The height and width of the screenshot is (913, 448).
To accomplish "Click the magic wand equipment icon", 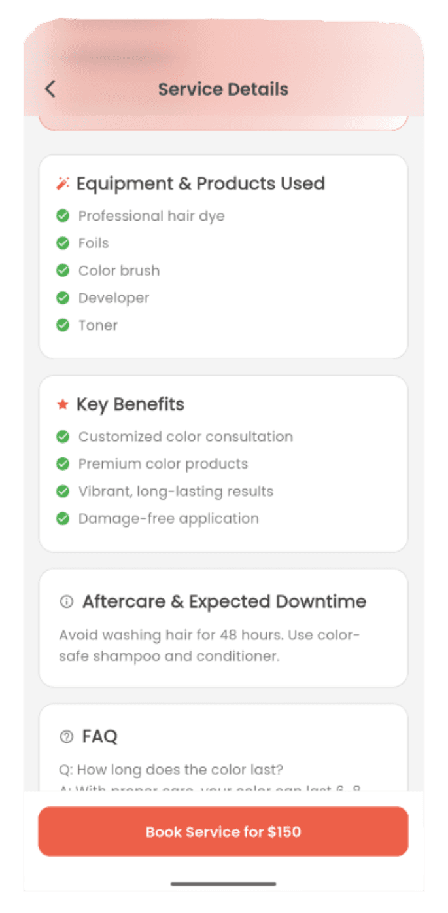I will pyautogui.click(x=63, y=184).
